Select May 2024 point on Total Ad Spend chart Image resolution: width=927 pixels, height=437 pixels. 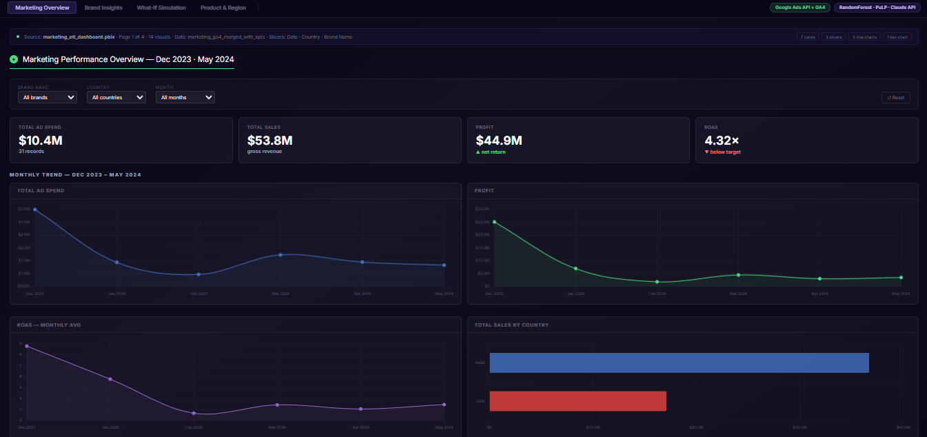444,265
